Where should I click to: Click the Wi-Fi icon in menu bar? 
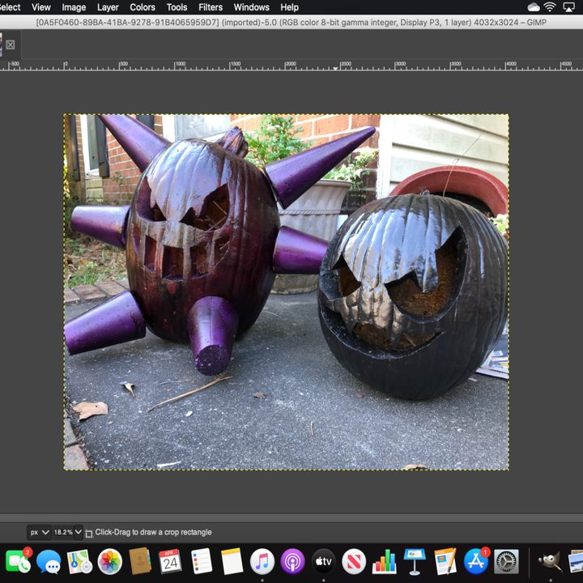point(550,7)
